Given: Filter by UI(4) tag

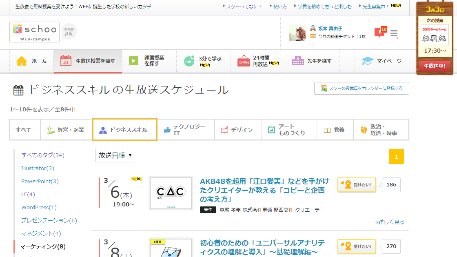Looking at the screenshot, I should coord(28,194).
